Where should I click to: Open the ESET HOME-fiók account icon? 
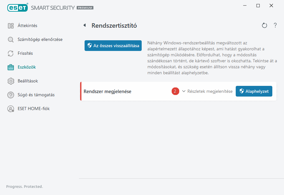[10, 109]
